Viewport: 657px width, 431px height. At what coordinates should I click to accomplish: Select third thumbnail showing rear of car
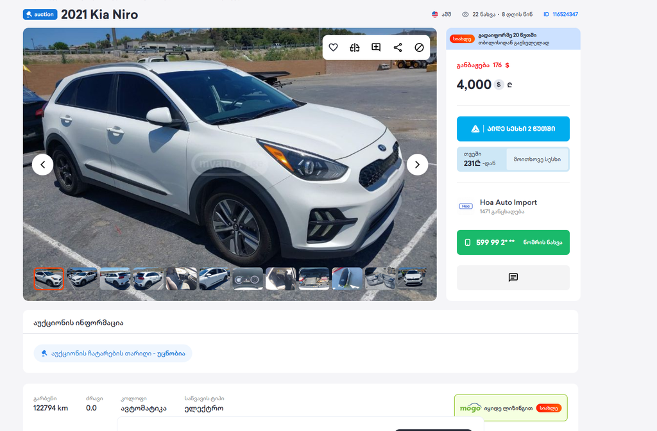[115, 279]
